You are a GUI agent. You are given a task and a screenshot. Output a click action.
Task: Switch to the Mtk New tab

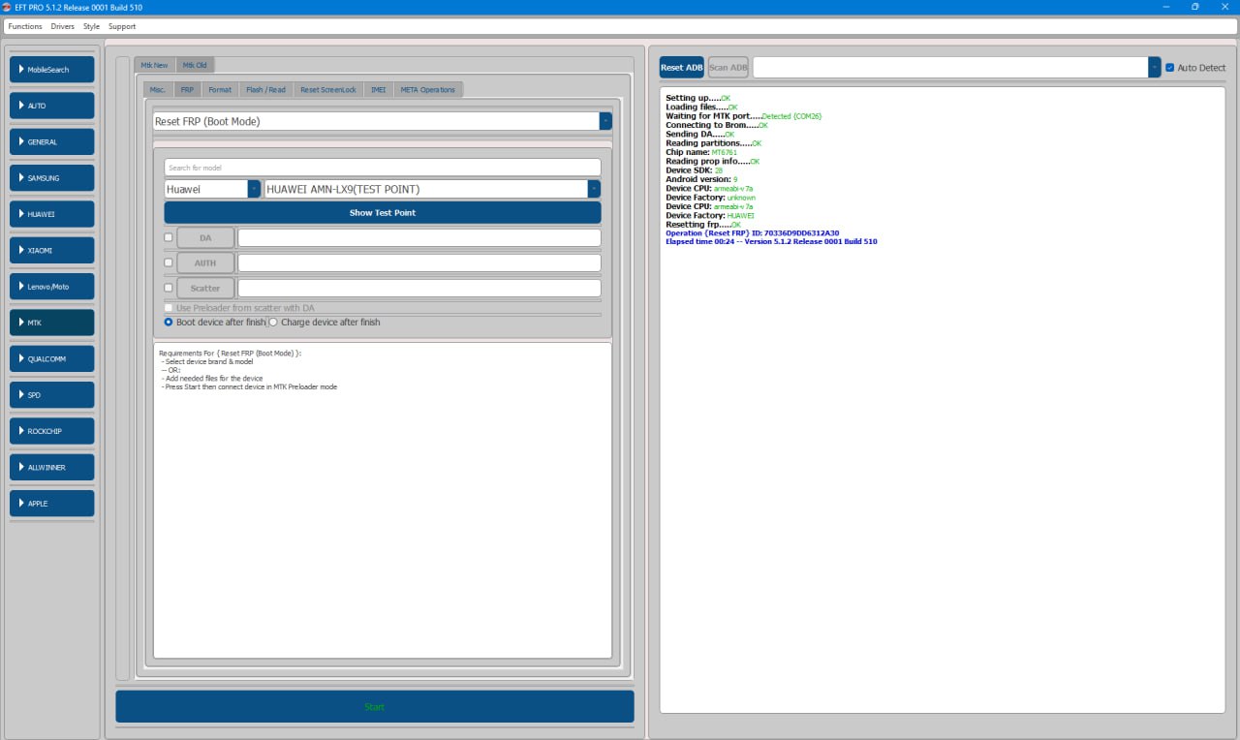point(154,65)
